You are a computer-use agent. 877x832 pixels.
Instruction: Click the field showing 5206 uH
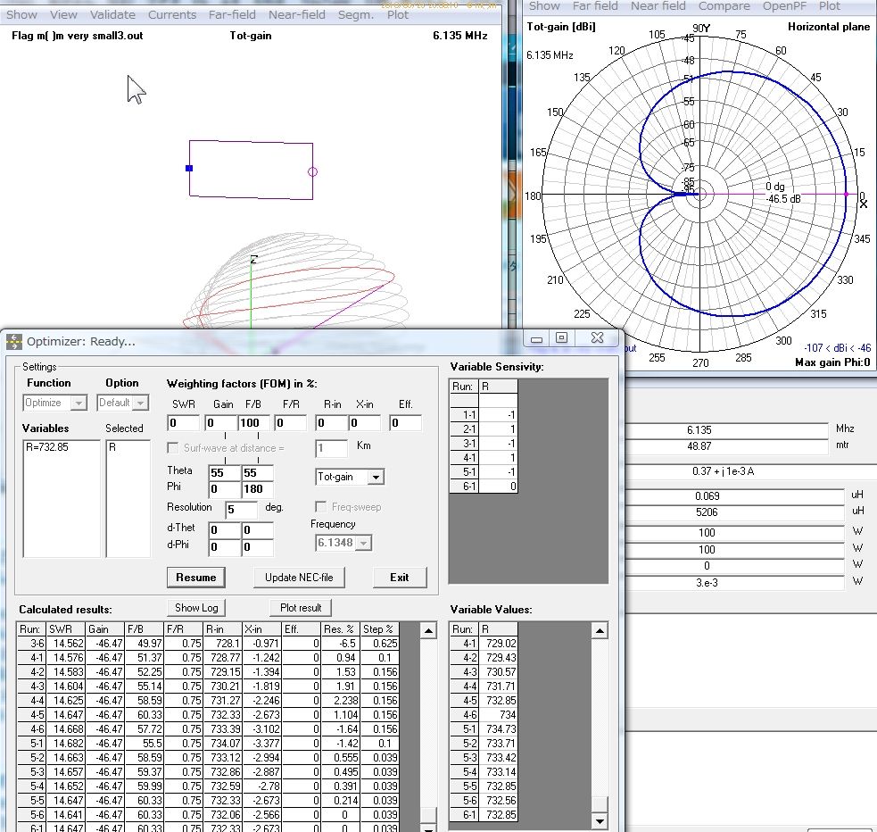[x=734, y=512]
